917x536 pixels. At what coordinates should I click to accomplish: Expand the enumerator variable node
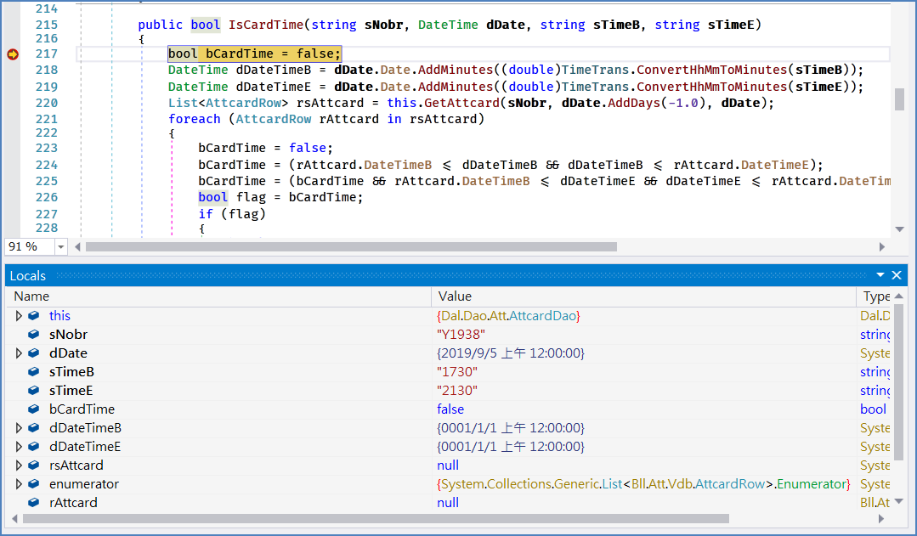click(19, 484)
